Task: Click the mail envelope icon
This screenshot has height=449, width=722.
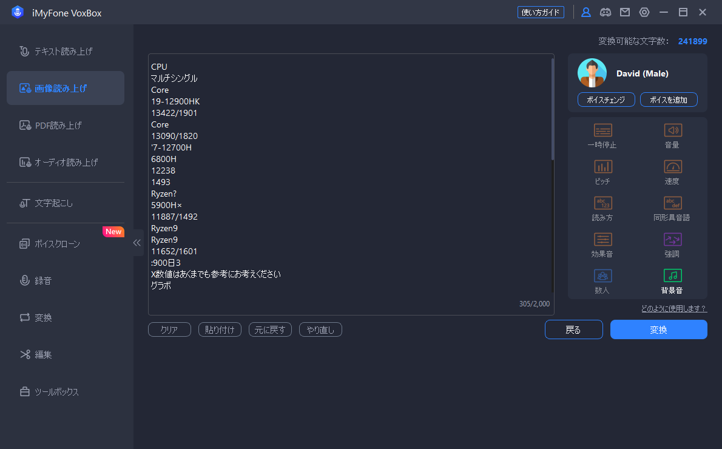Action: tap(625, 12)
